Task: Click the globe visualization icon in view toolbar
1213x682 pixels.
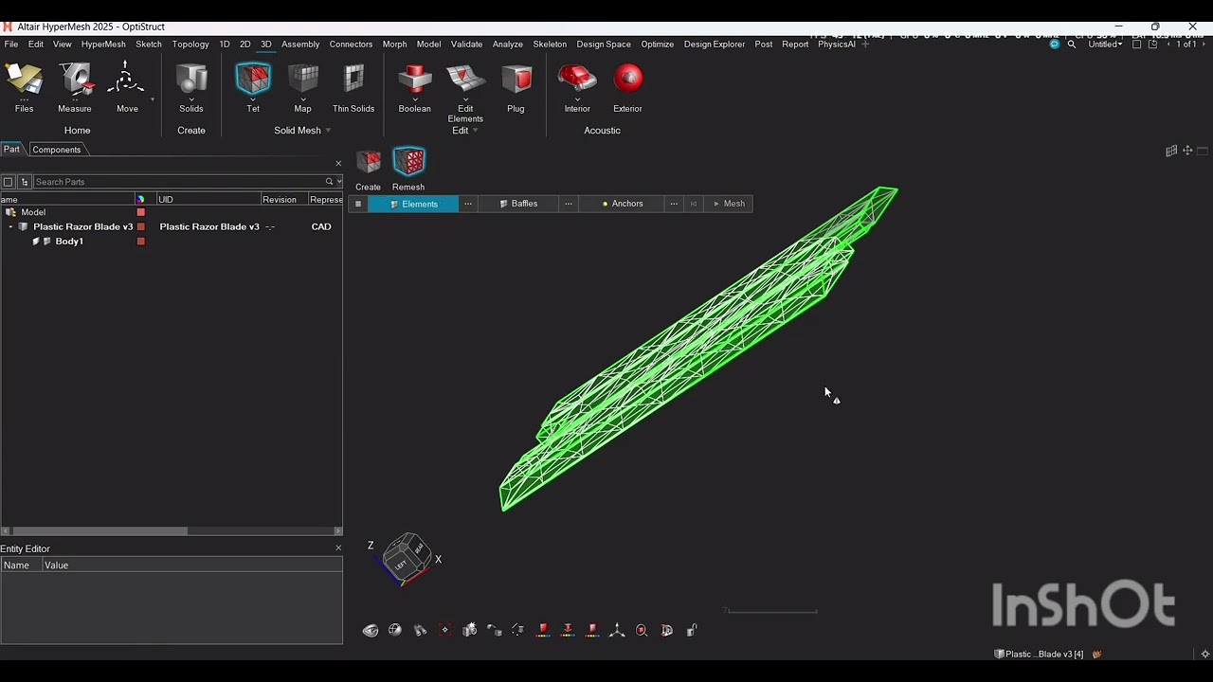Action: [x=395, y=631]
